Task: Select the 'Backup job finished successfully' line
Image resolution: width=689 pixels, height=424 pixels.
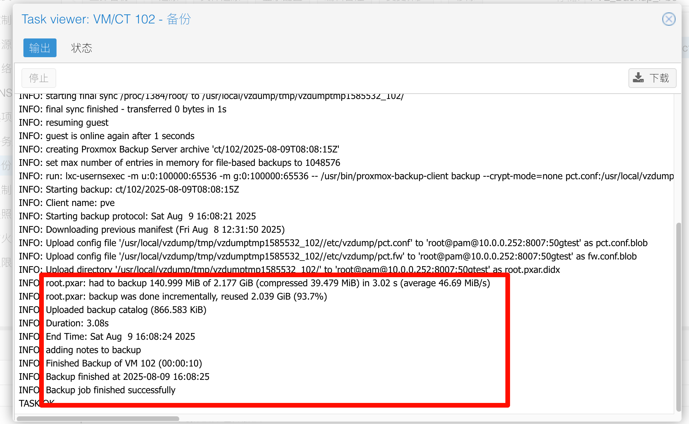Action: 110,390
